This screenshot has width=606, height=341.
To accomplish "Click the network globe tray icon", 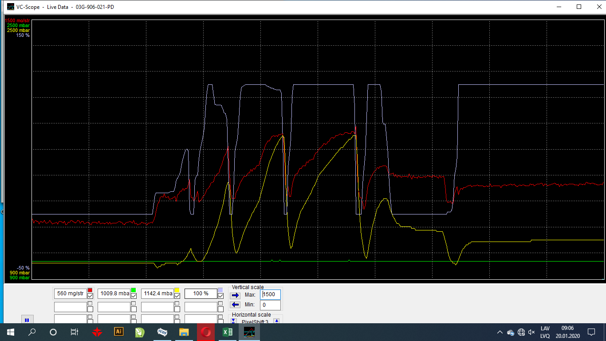I will (521, 332).
